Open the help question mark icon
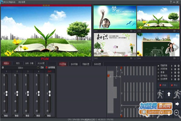The height and width of the screenshot is (121, 181). (171, 2)
